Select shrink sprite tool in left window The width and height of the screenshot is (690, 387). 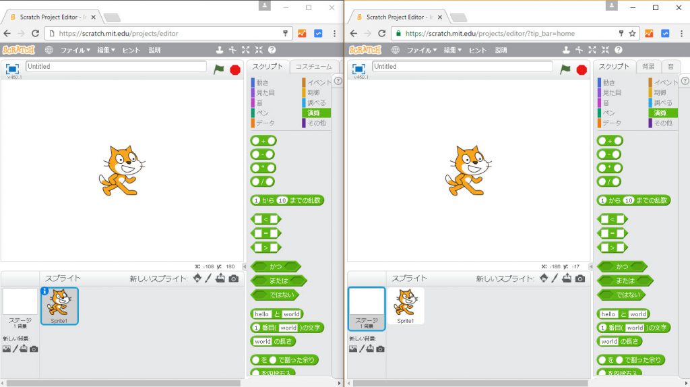pos(259,50)
